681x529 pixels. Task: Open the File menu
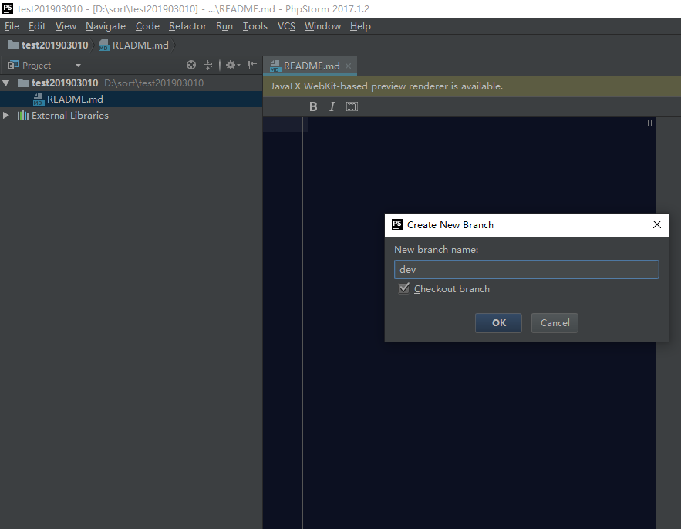click(12, 26)
